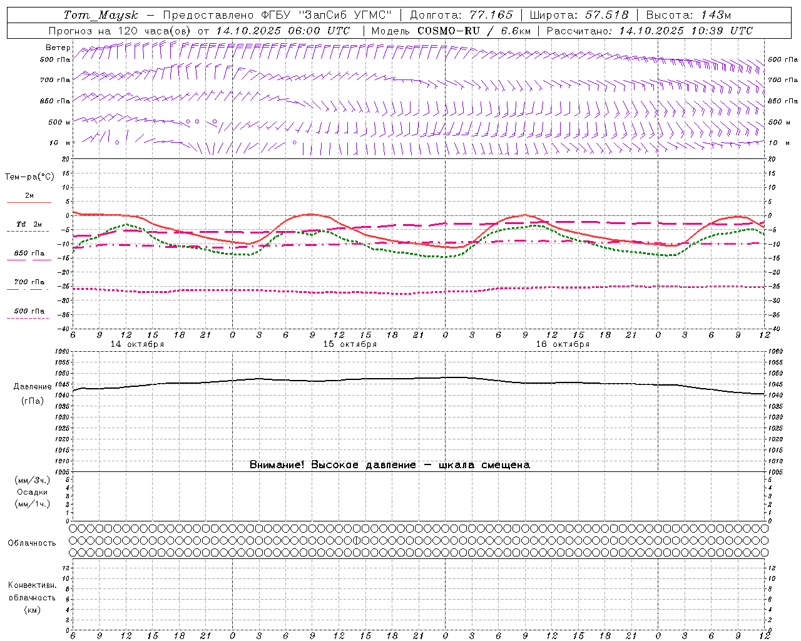Click '700 гПа' wind level label on right side

pyautogui.click(x=782, y=80)
